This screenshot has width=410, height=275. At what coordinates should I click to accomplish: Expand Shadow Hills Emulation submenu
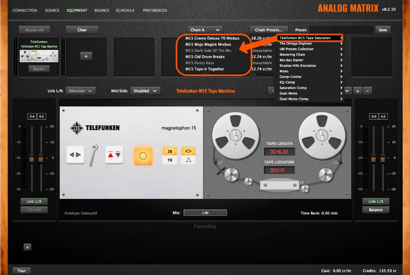[310, 65]
